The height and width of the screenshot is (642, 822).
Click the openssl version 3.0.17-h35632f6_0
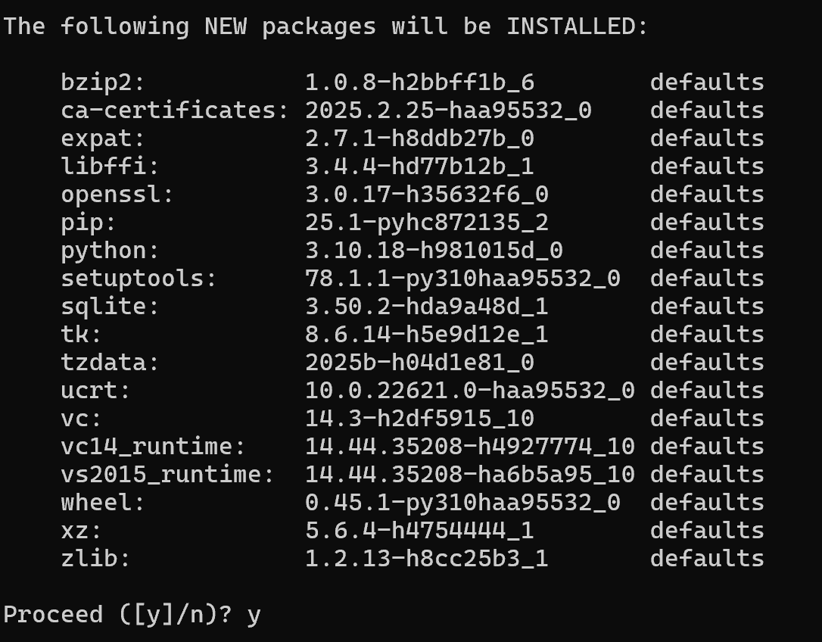[x=427, y=195]
